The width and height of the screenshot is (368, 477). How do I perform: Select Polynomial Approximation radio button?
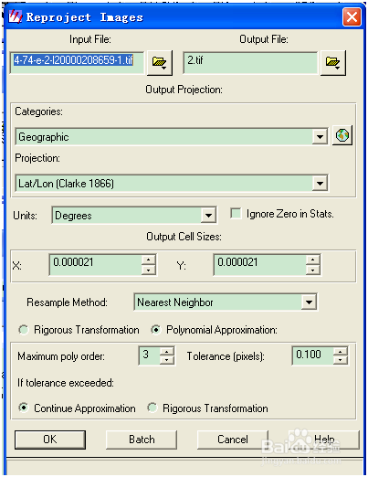[156, 330]
